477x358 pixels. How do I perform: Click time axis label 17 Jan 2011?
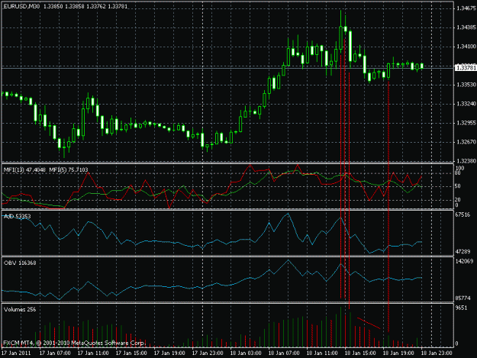16,353
